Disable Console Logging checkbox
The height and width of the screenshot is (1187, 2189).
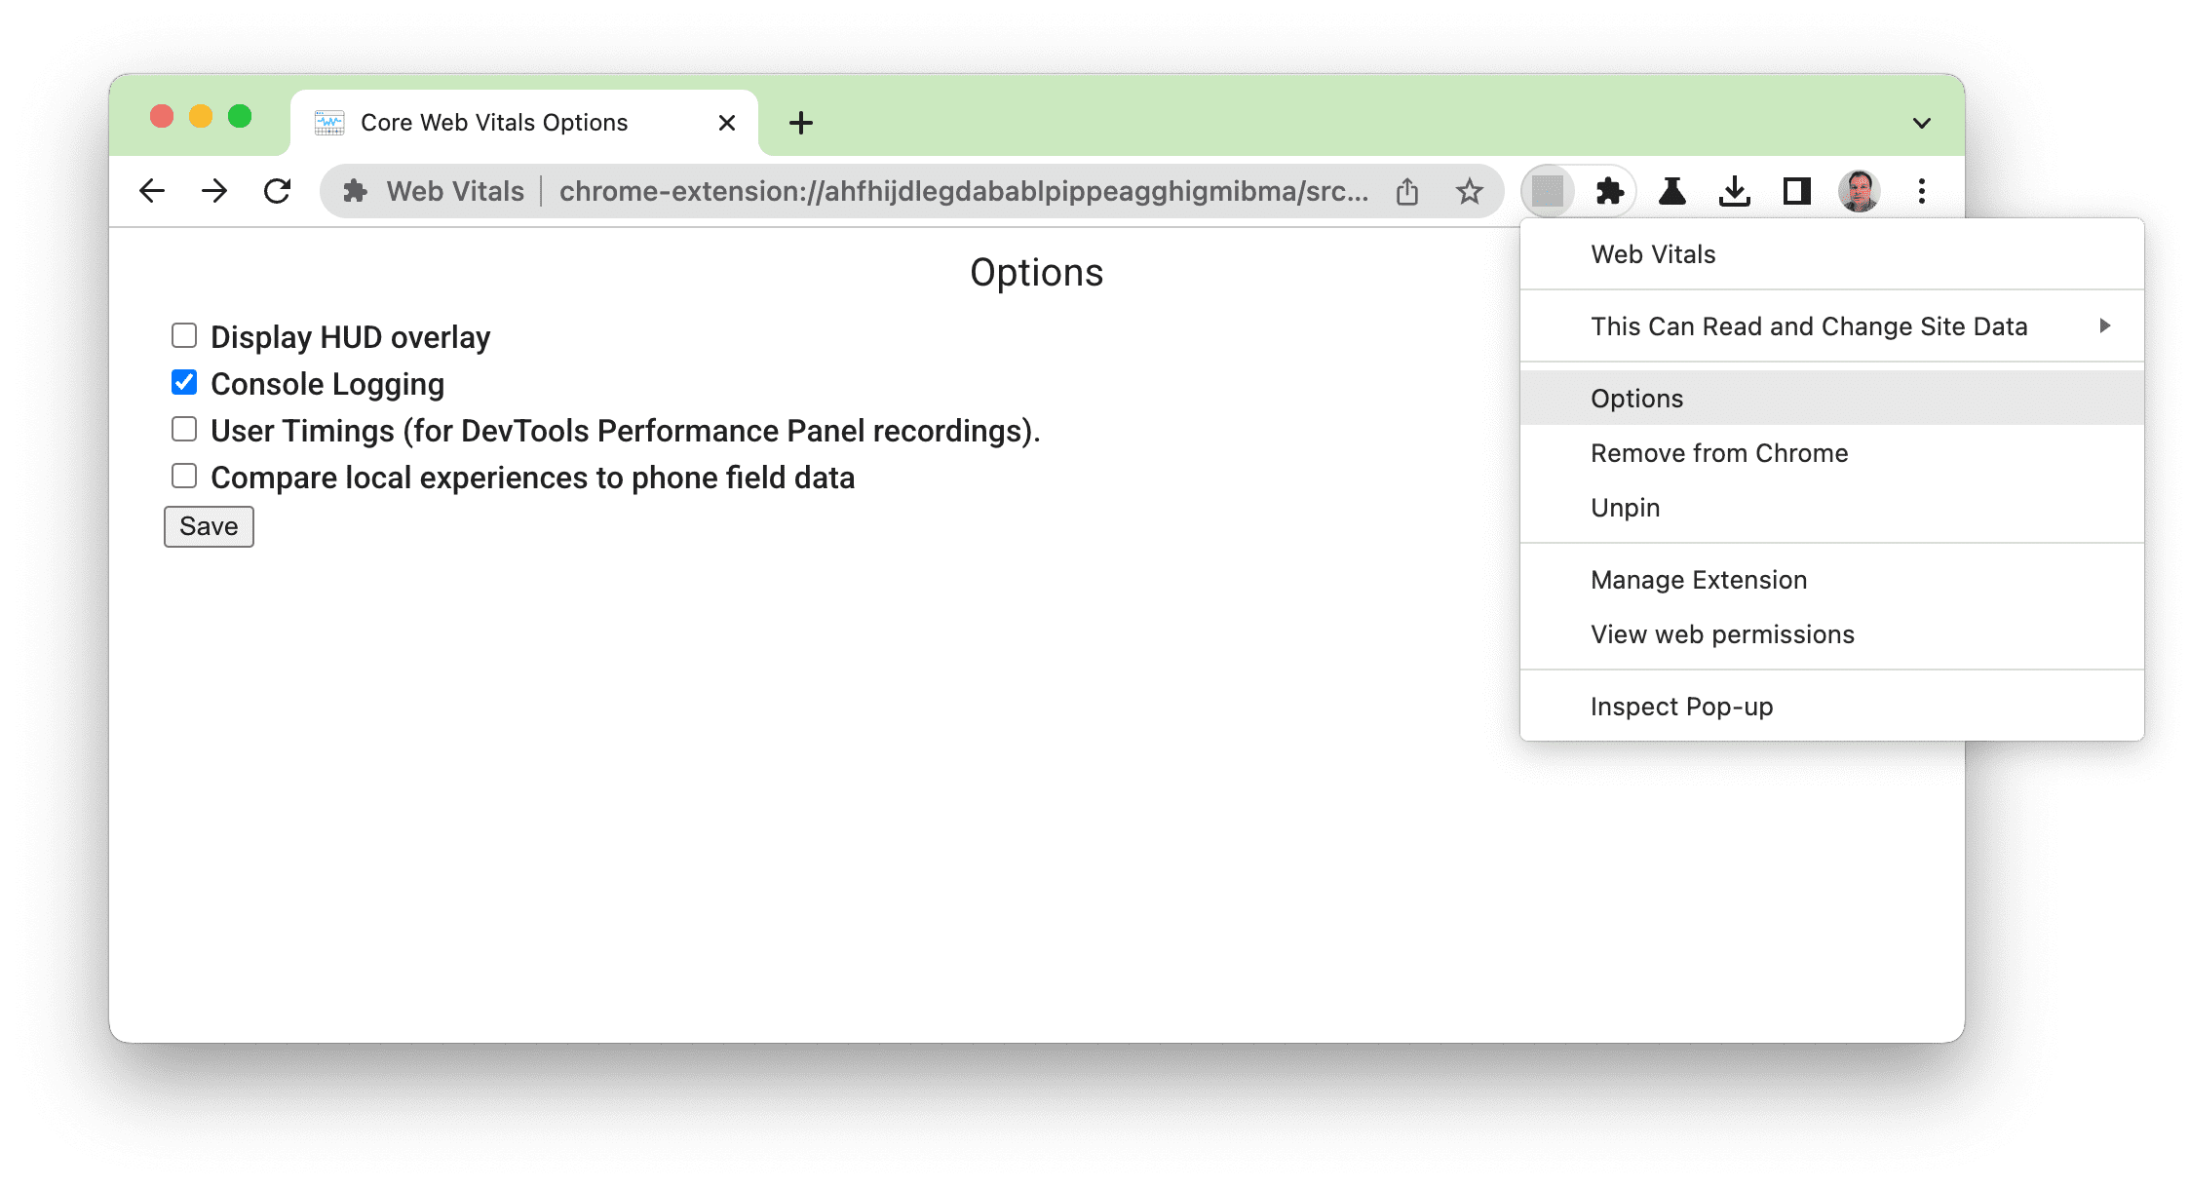[182, 383]
